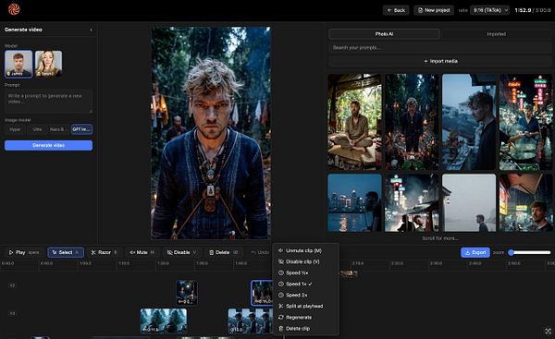Click the Undo toolbar button

(260, 252)
